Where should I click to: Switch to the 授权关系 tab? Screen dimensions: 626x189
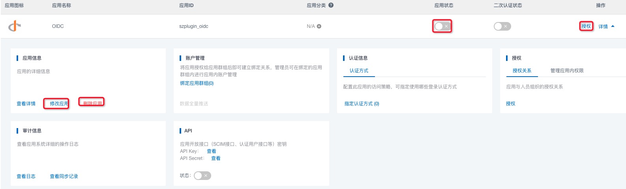coord(522,71)
